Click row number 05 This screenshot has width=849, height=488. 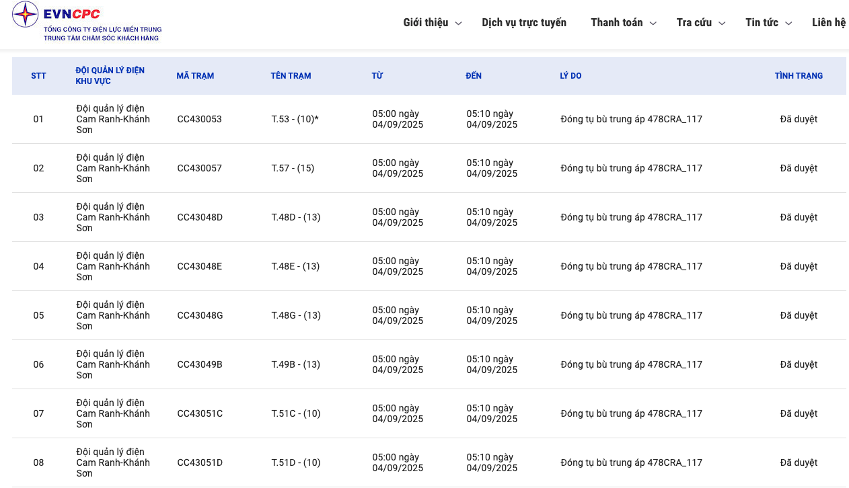click(38, 315)
